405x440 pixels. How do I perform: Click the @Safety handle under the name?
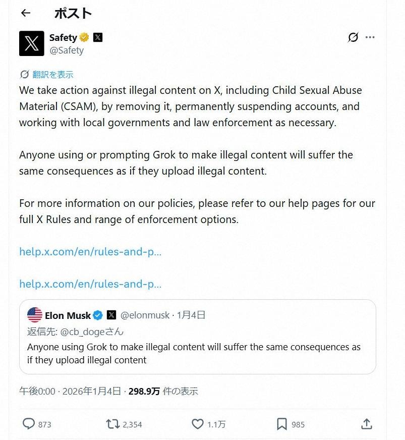coord(67,50)
